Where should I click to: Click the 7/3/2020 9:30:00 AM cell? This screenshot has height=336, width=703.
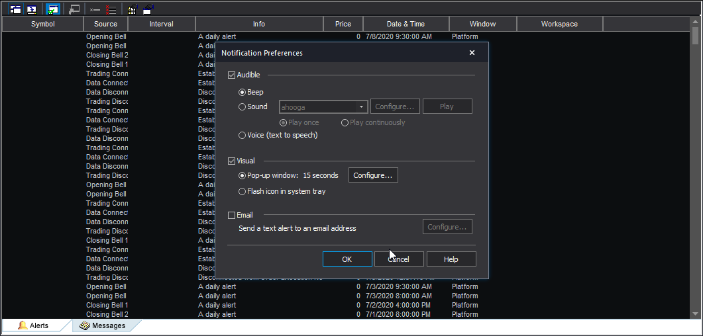[x=399, y=287]
